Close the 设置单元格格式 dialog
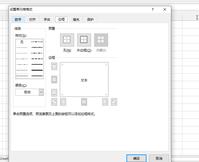This screenshot has height=162, width=199. tap(165, 9)
